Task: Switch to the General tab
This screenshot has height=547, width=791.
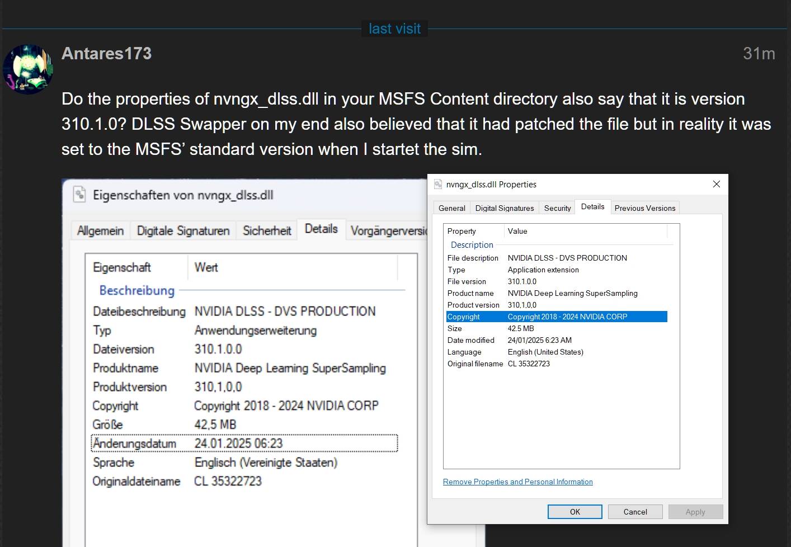Action: (451, 208)
